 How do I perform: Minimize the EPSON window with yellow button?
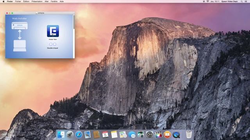pos(9,13)
